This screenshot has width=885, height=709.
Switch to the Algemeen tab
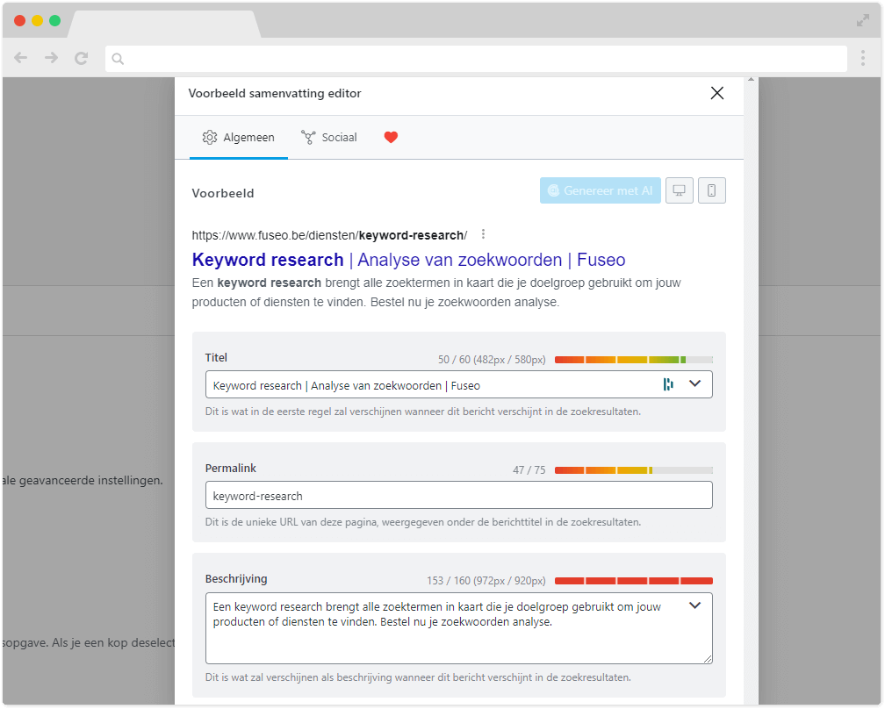click(x=238, y=138)
